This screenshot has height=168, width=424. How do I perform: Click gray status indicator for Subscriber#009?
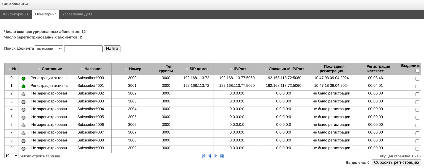pyautogui.click(x=23, y=149)
